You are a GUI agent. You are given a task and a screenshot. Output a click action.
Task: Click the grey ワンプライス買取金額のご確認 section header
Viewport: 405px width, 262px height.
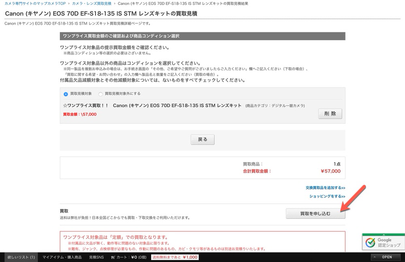click(202, 36)
